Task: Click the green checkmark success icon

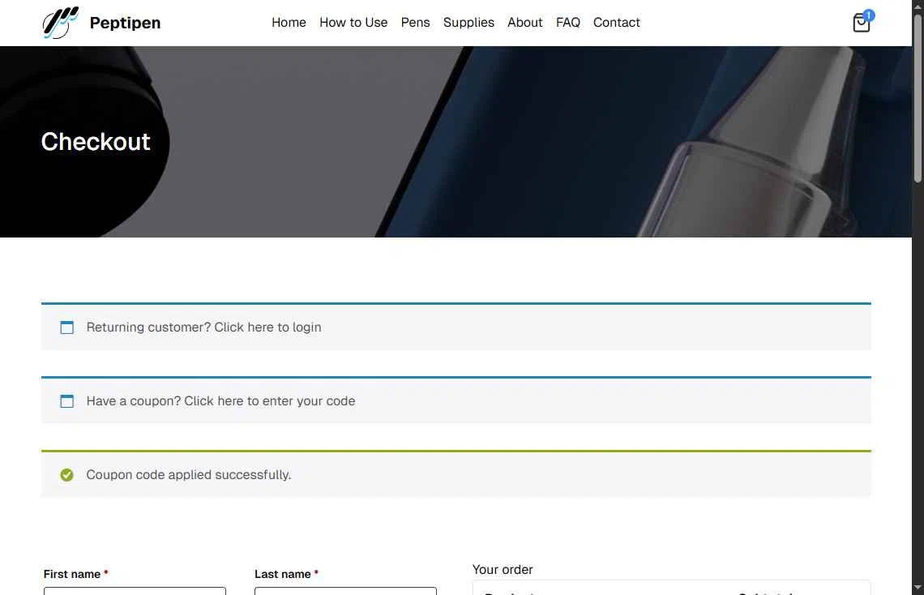Action: point(66,475)
